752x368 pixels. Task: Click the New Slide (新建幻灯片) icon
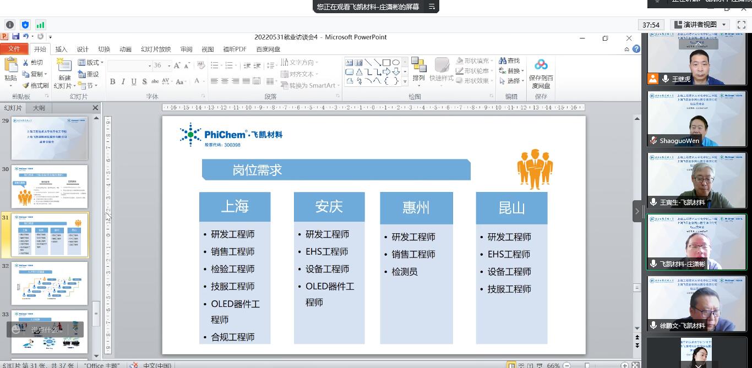tap(64, 66)
